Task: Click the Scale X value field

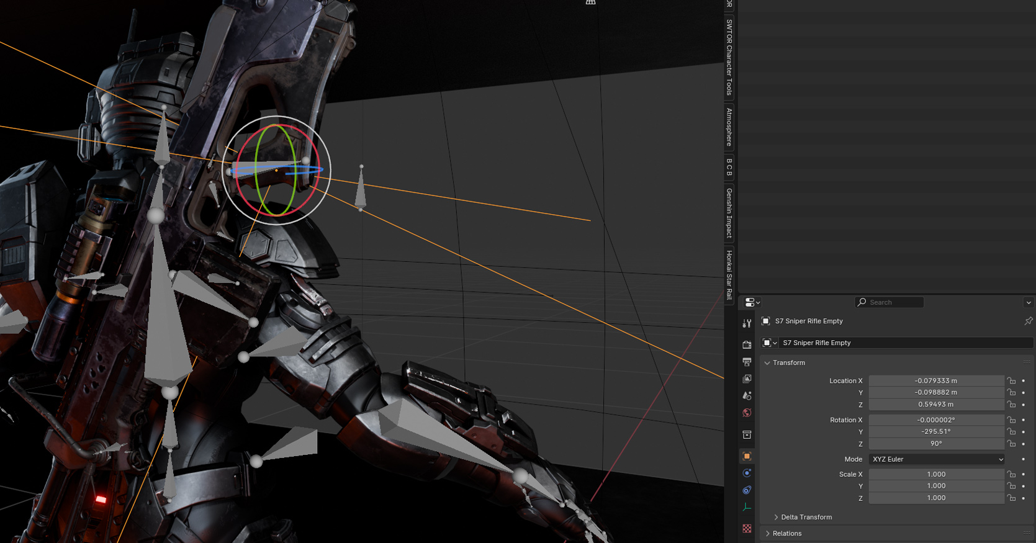Action: click(x=936, y=474)
